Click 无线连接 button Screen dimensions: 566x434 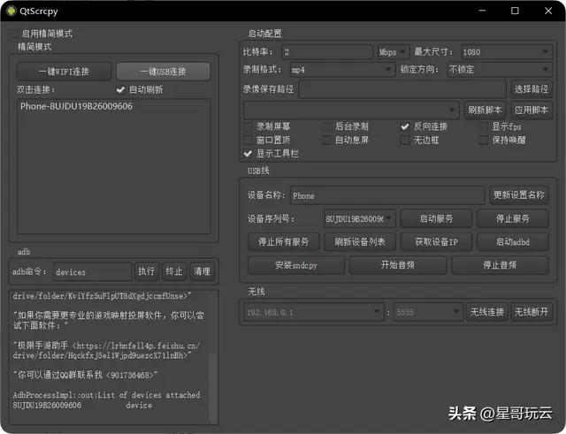pos(487,312)
